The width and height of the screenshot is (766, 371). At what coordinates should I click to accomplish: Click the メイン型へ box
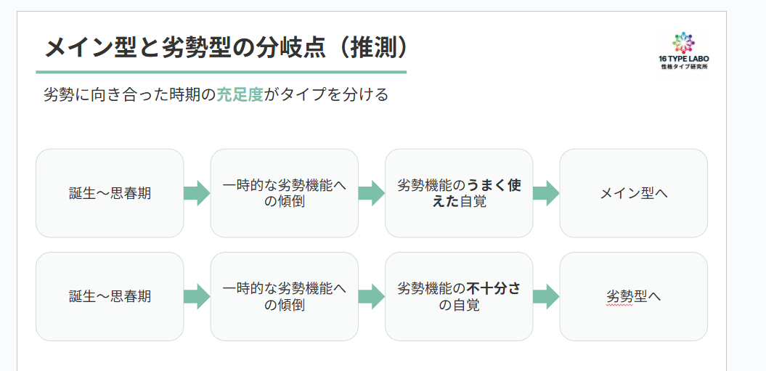(633, 193)
